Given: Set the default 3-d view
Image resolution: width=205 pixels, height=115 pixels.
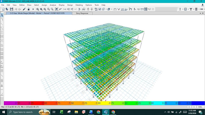Looking at the screenshot, I should coord(65,9).
